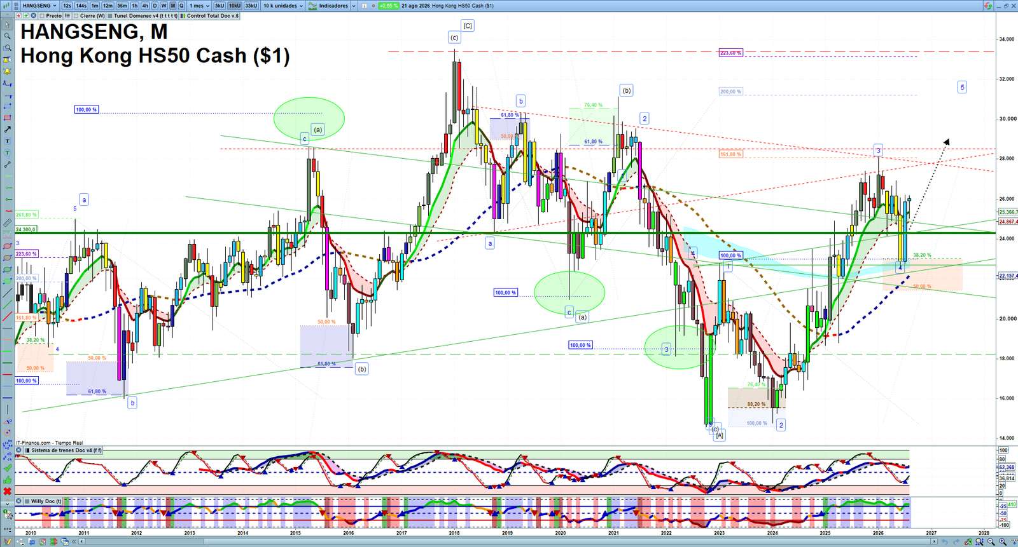Click the double left chevron in bottom bar

[x=74, y=541]
